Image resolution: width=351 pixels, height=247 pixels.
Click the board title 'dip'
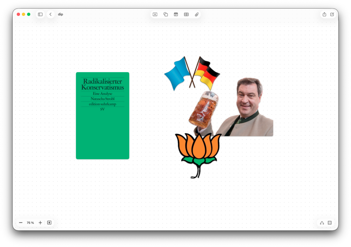click(x=60, y=14)
